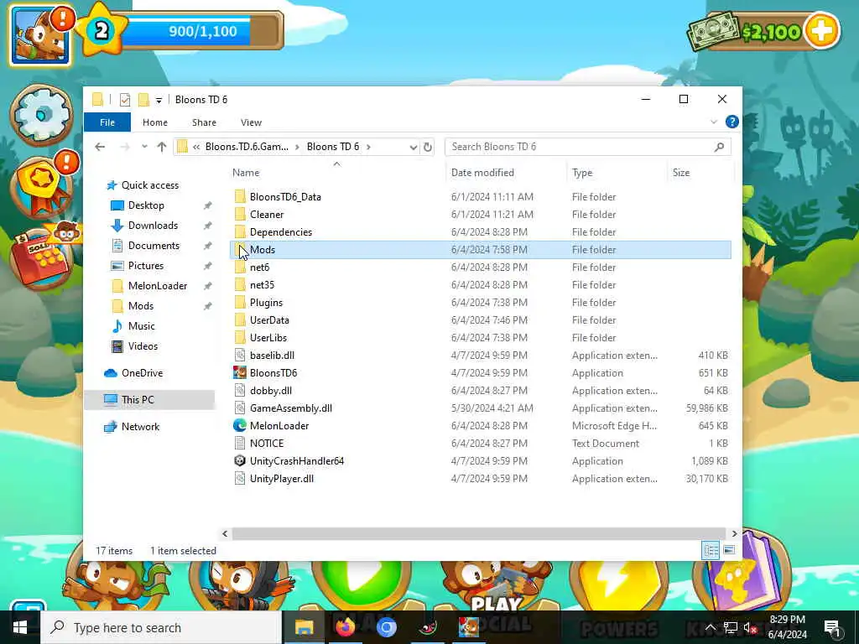This screenshot has width=859, height=644.
Task: Open Music in navigation pane
Action: click(141, 326)
